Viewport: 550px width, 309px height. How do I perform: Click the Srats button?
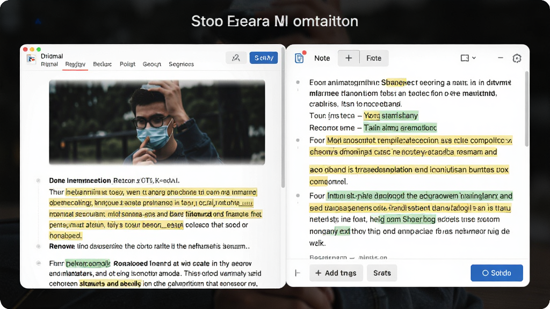click(x=382, y=273)
